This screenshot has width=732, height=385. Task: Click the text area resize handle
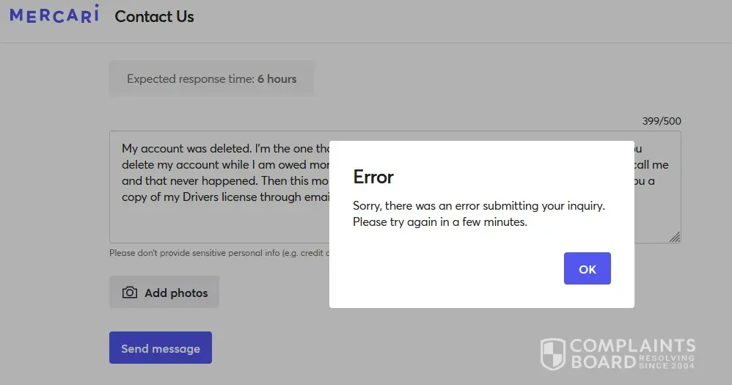tap(674, 236)
